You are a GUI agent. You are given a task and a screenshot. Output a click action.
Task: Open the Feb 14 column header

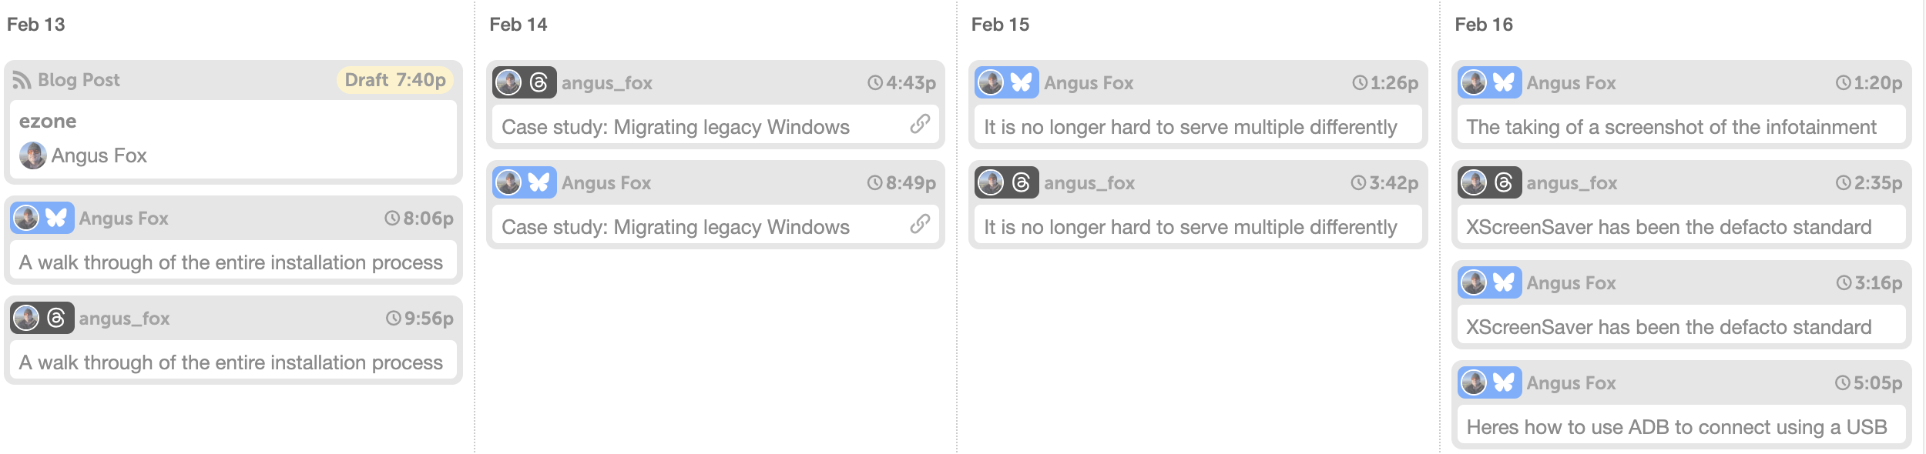click(x=518, y=24)
